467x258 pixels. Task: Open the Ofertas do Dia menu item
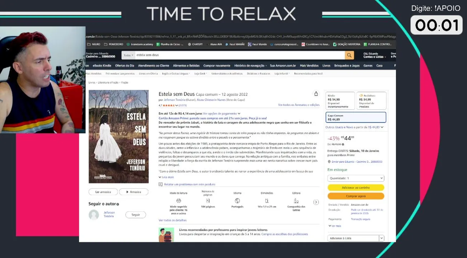[124, 66]
